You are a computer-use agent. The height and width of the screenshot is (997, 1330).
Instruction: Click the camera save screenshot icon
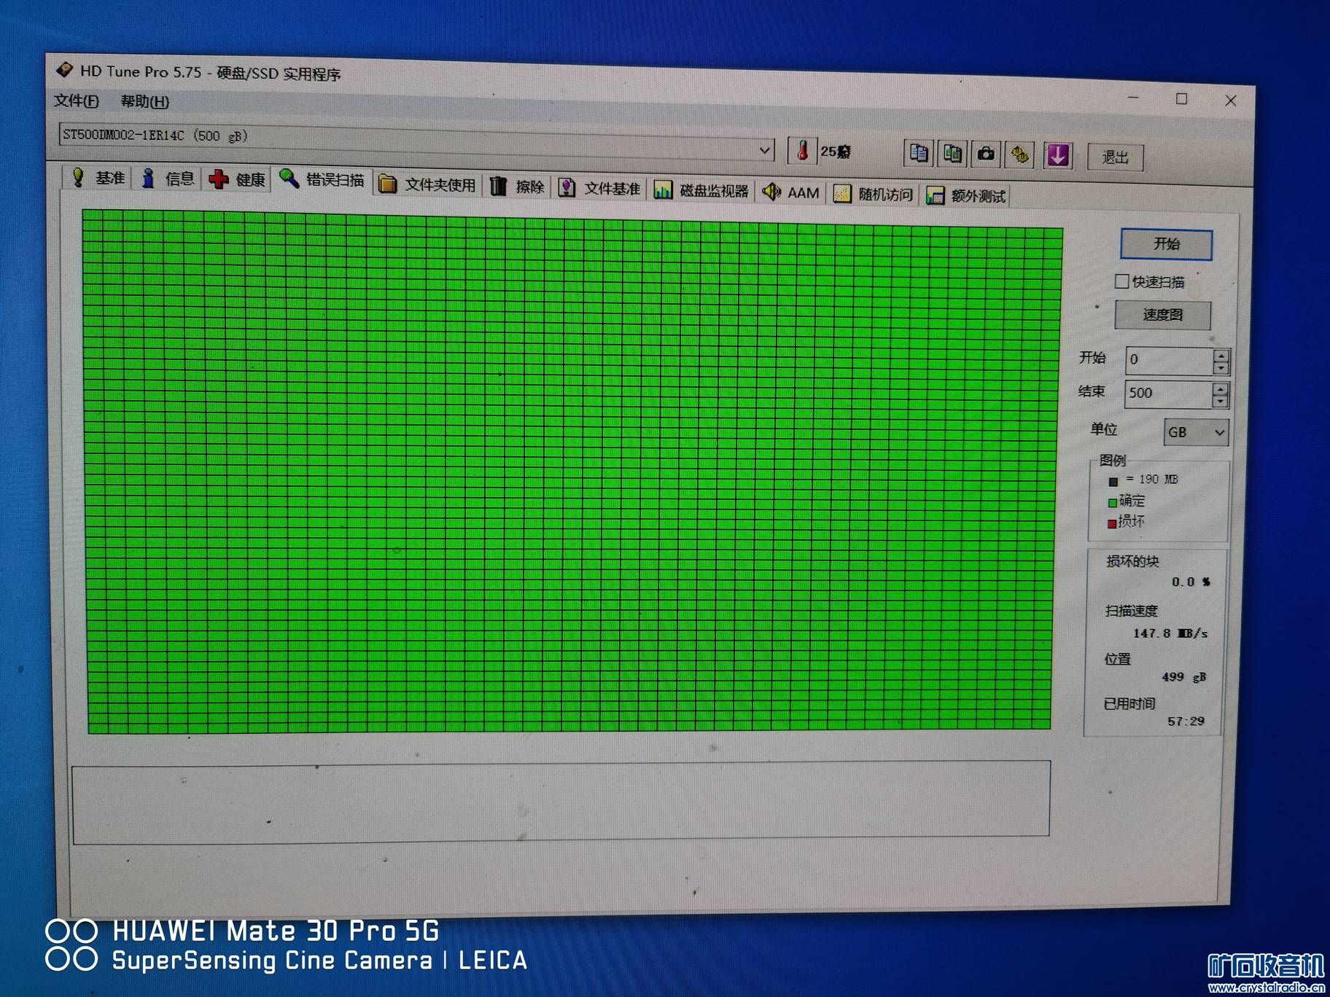(x=986, y=154)
